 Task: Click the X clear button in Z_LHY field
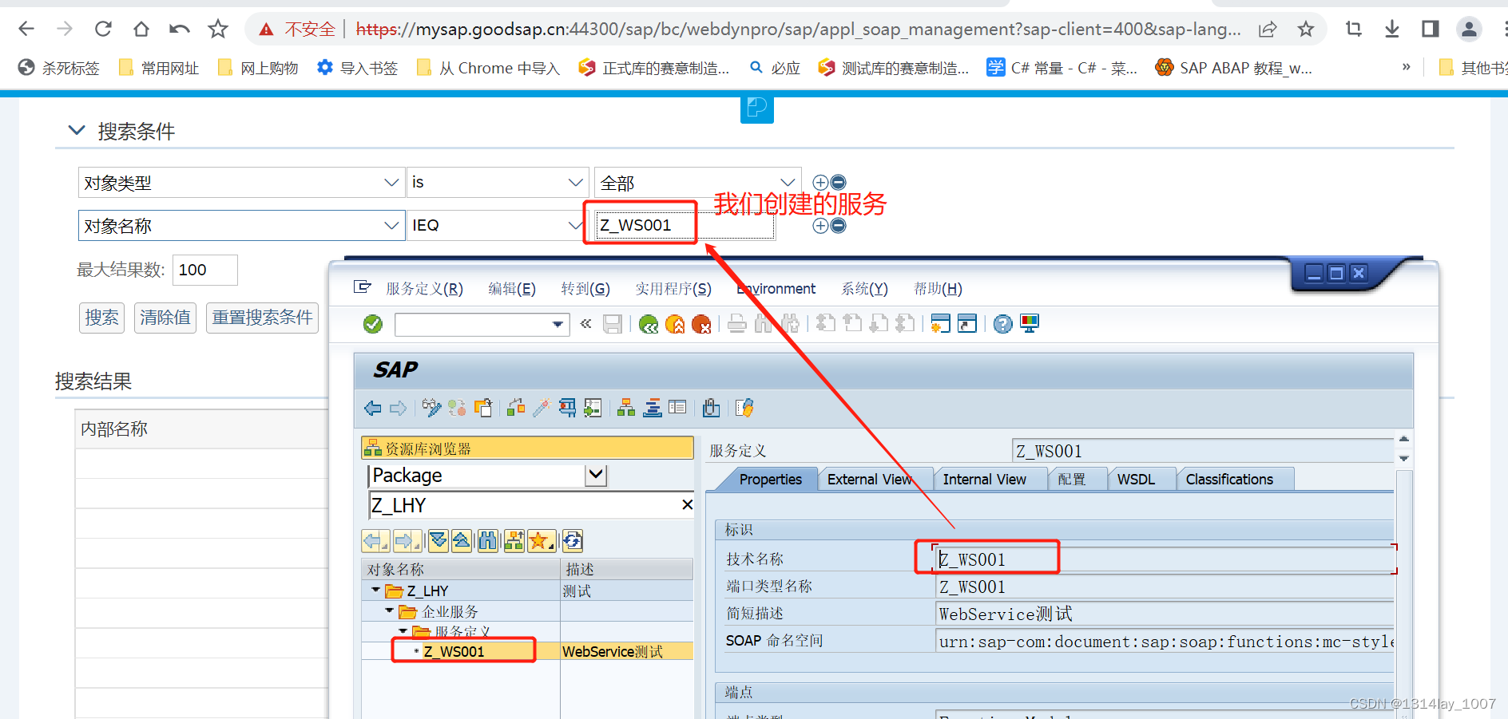point(686,505)
